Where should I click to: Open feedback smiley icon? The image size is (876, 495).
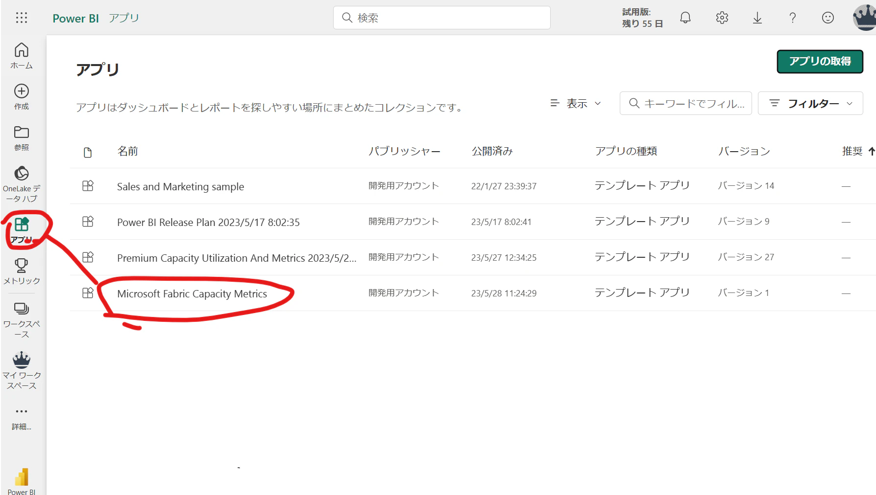tap(828, 18)
